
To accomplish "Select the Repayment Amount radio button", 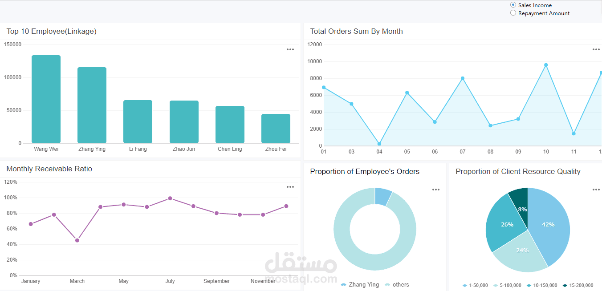I will (x=513, y=13).
